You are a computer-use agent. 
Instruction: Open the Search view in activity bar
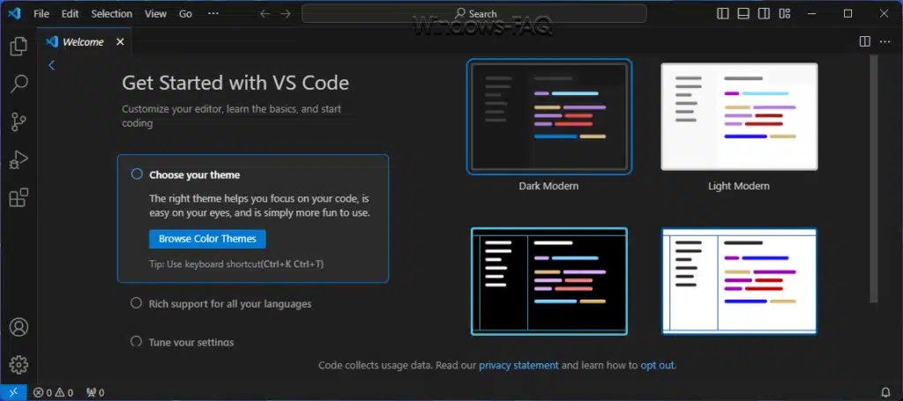(x=19, y=84)
